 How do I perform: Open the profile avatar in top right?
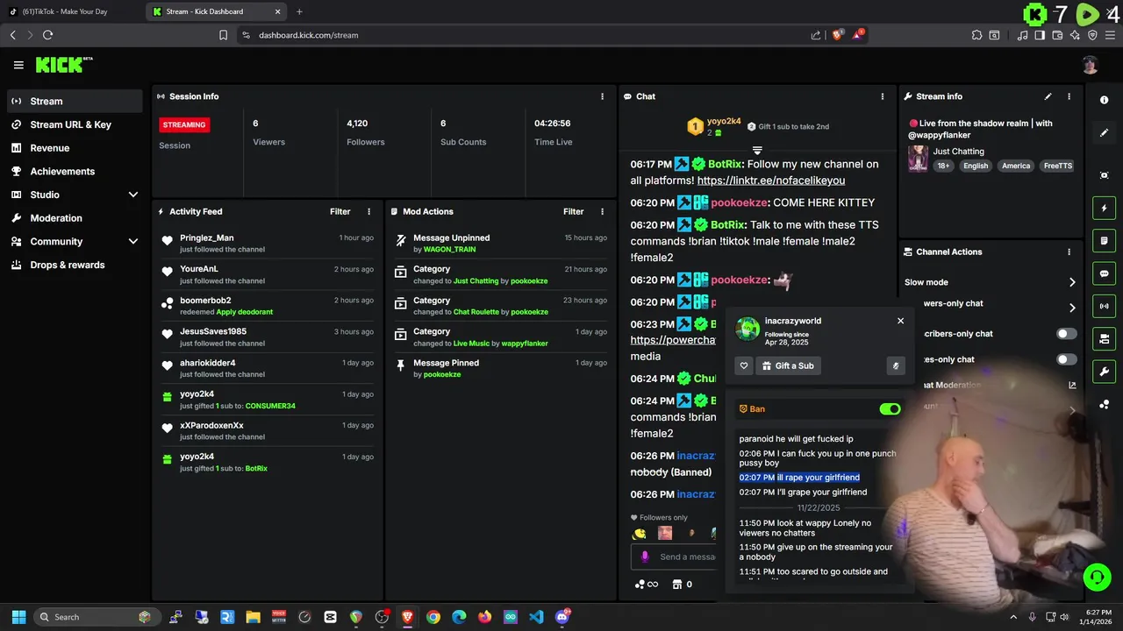(x=1090, y=65)
